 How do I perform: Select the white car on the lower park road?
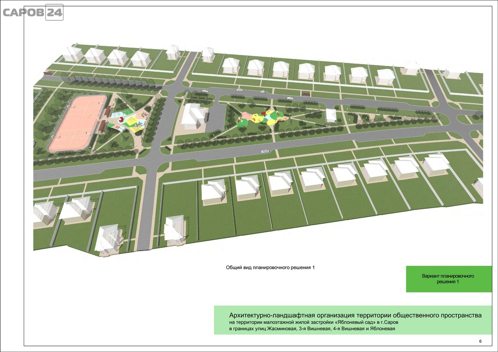(264, 152)
